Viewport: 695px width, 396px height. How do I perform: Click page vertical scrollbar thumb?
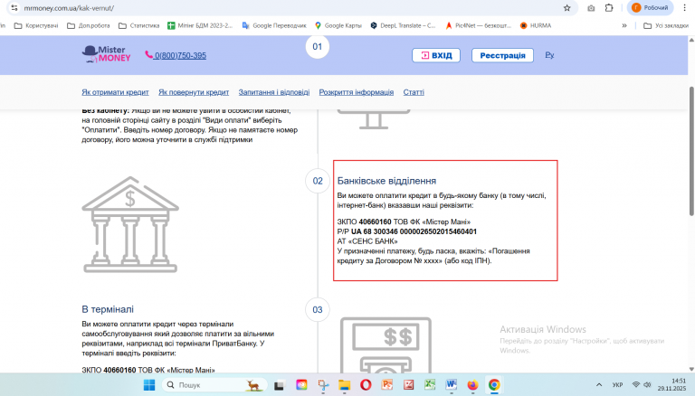pos(691,152)
